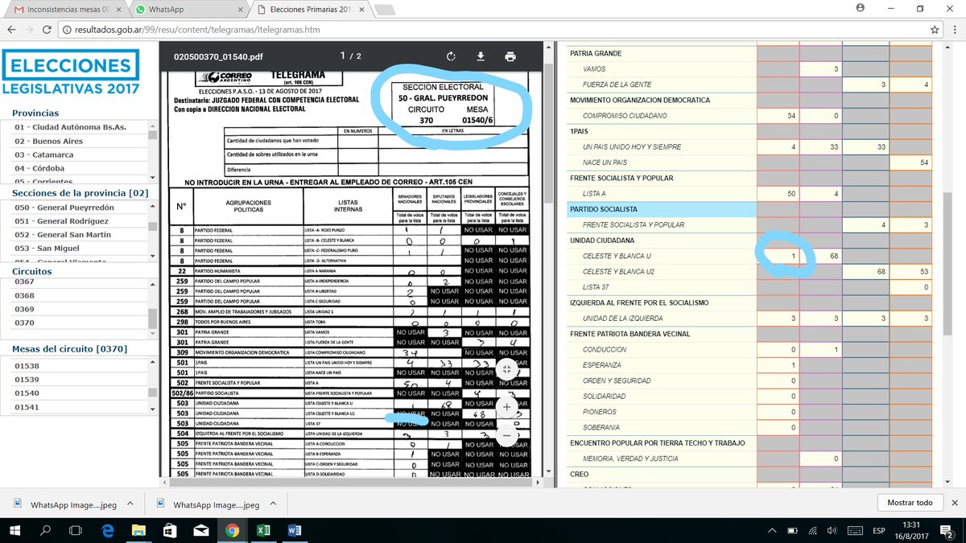Close the downloads bar

pos(954,503)
